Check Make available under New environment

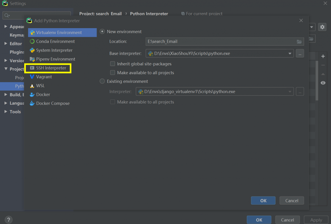(x=112, y=73)
